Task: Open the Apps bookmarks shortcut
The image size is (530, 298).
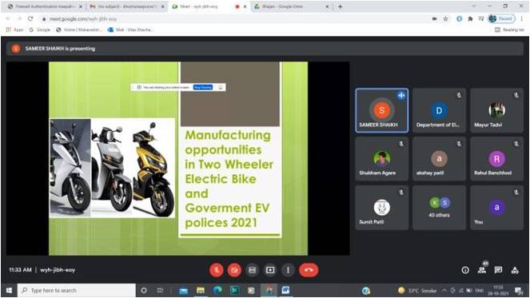Action: coord(15,30)
